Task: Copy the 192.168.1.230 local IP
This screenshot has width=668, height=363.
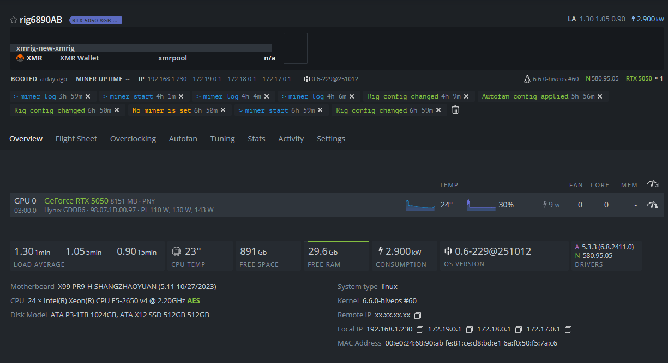Action: (420, 330)
